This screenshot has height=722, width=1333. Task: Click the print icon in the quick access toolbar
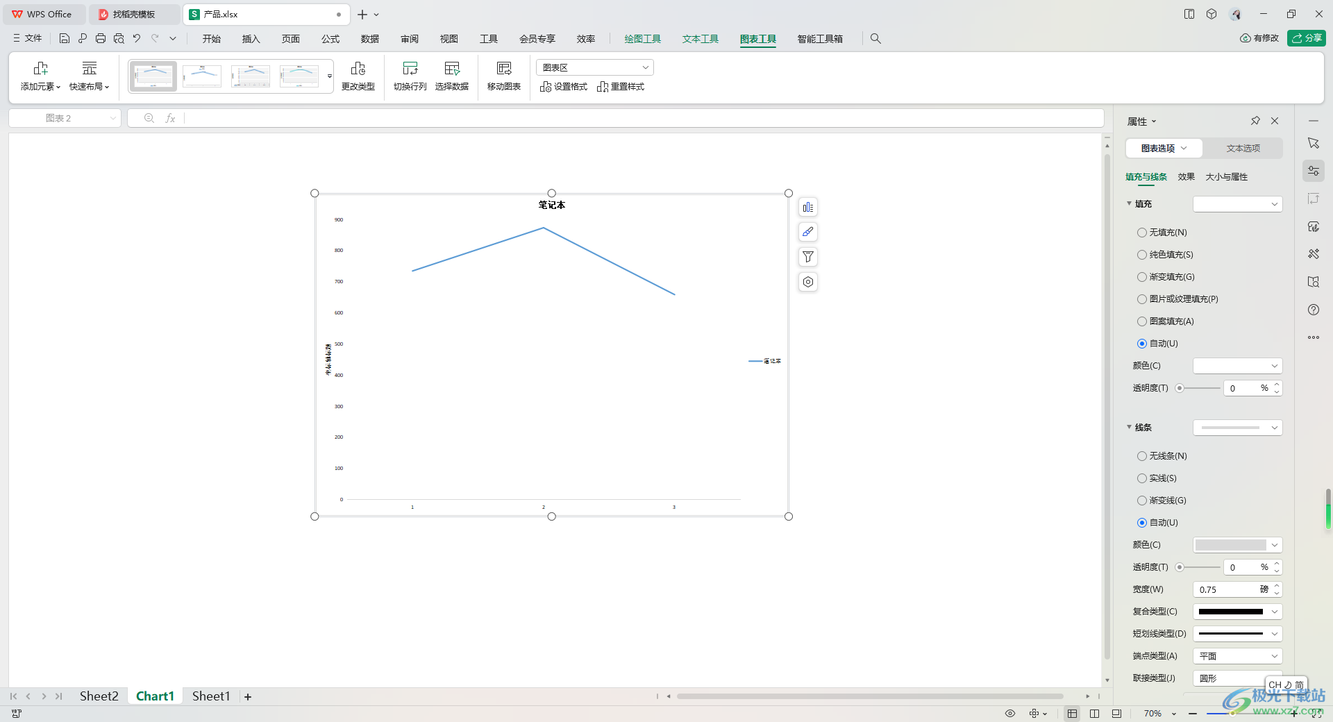tap(101, 39)
